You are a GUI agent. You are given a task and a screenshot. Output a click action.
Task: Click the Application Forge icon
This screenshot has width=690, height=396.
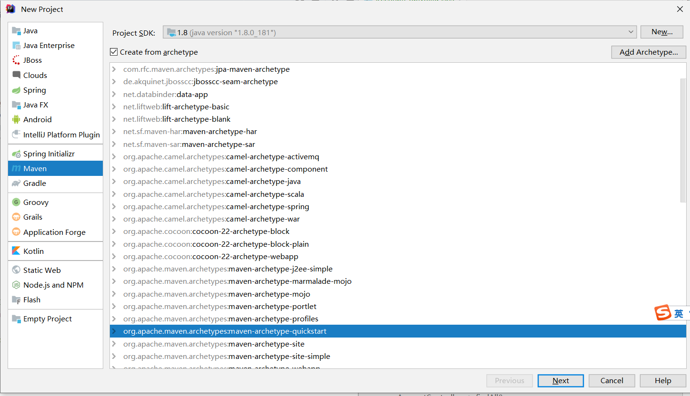click(x=16, y=232)
